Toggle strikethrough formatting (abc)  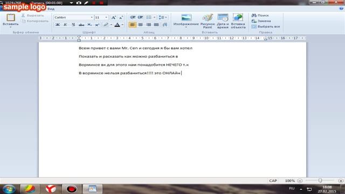(81, 25)
